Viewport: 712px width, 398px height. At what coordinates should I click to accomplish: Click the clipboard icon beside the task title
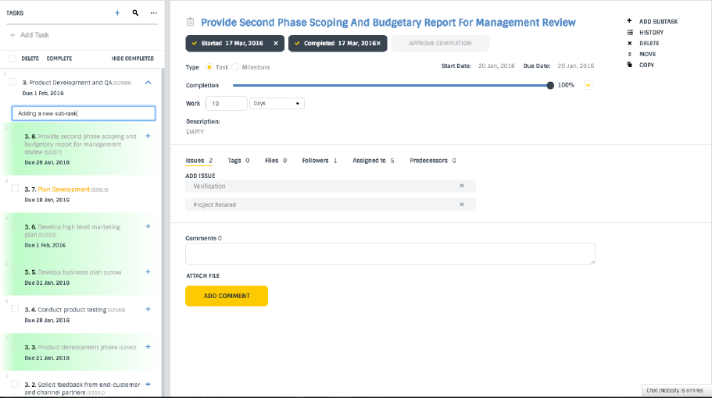coord(190,22)
